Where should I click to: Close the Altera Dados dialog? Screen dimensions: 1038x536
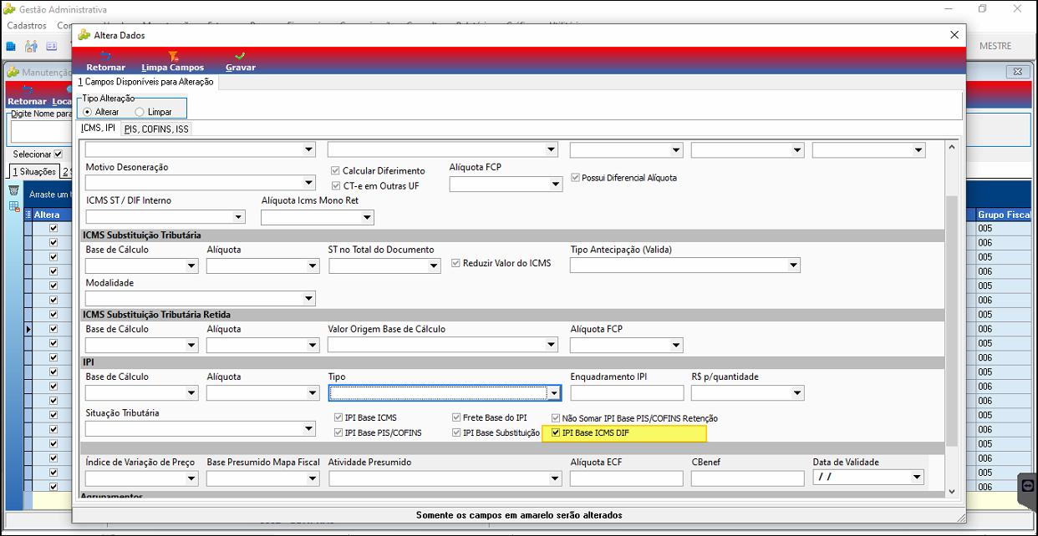point(954,35)
